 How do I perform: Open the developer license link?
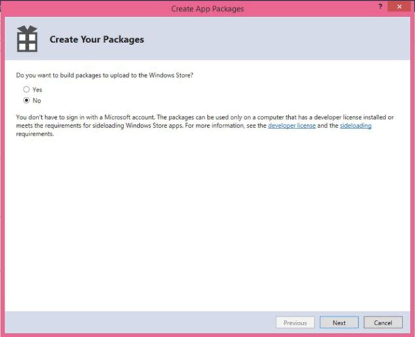coord(291,126)
